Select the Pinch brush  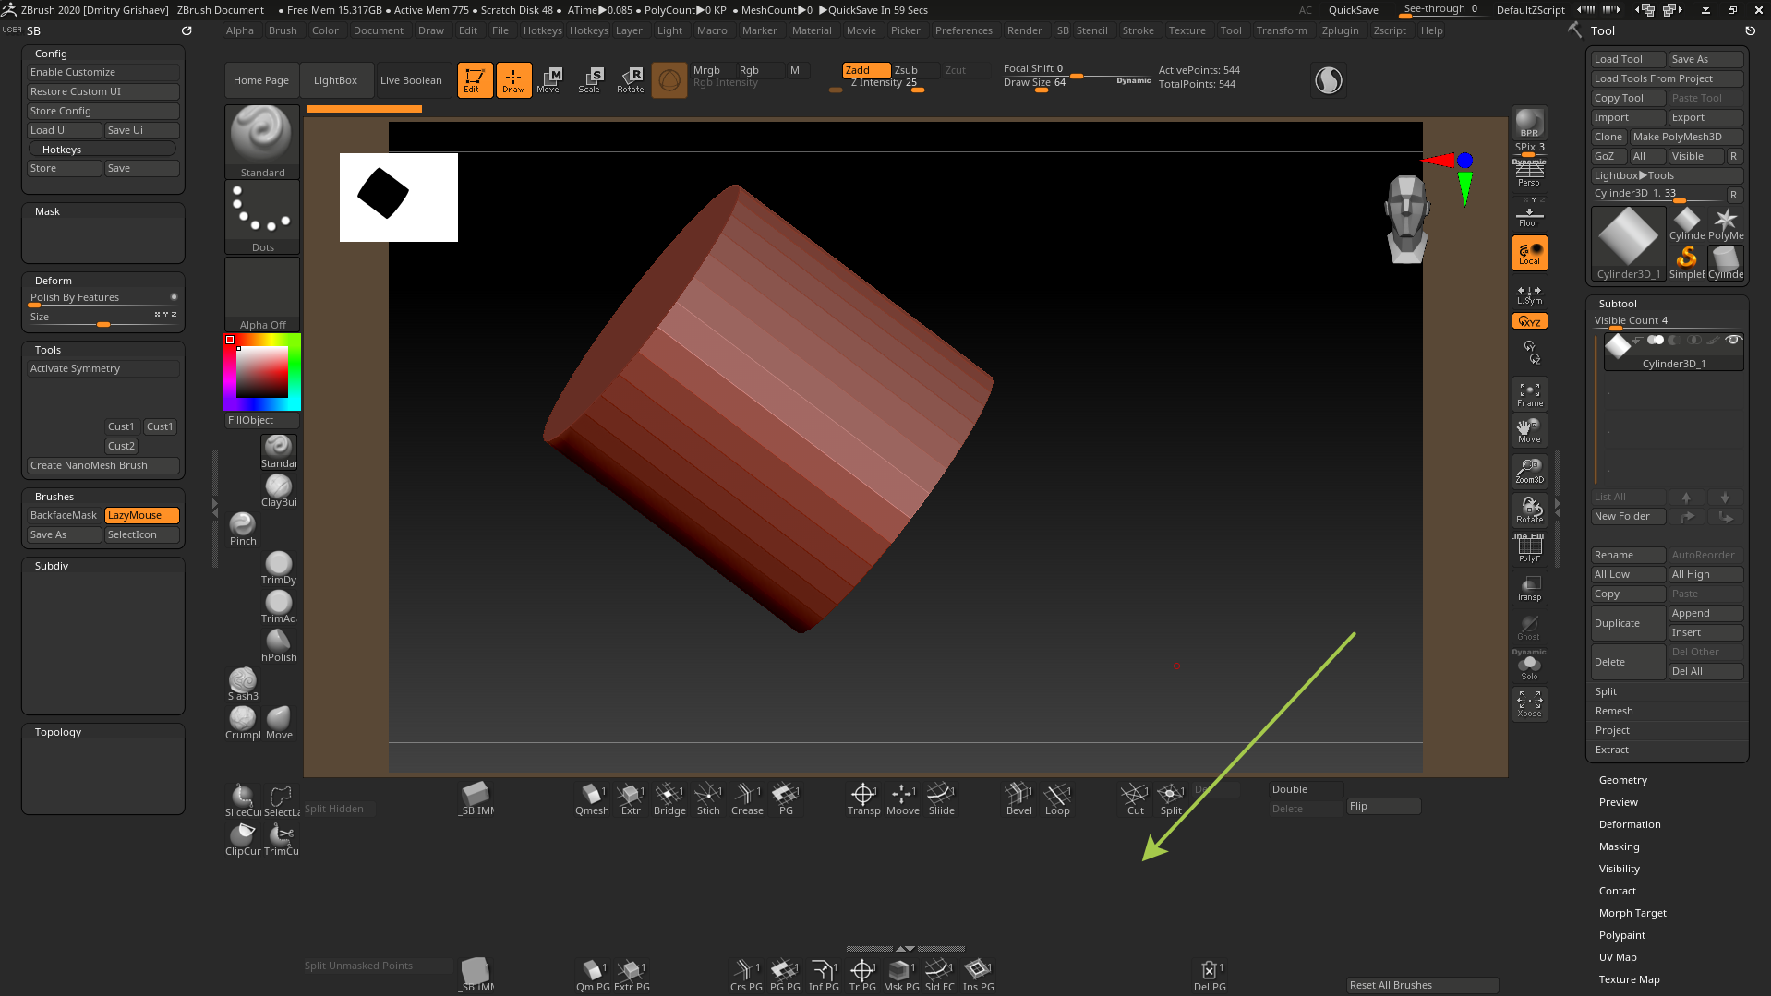242,527
